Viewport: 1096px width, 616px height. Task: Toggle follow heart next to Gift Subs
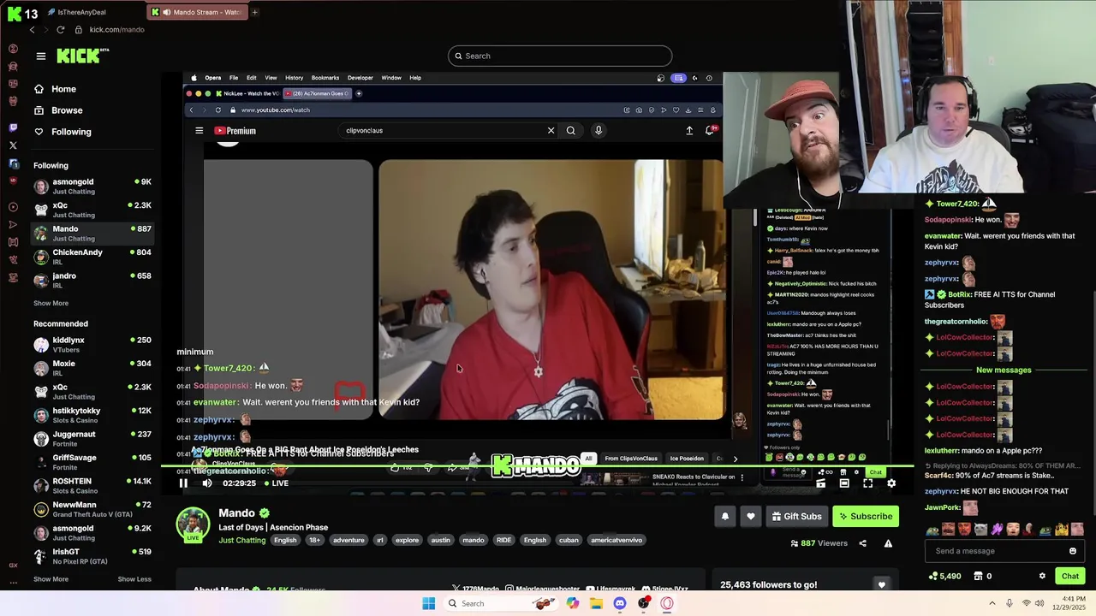click(751, 516)
